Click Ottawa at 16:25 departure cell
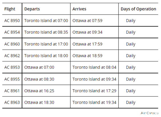The width and height of the screenshot is (161, 117). point(39,91)
